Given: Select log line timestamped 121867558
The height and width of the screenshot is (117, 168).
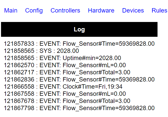Looking at the screenshot, I should tap(65, 94).
